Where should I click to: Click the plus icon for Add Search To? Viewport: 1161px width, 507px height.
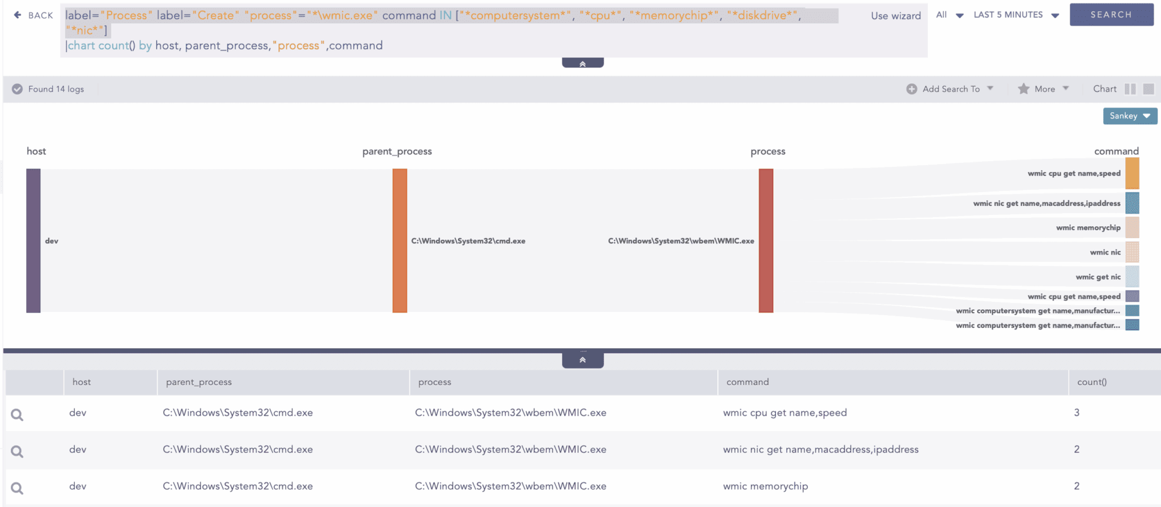912,89
